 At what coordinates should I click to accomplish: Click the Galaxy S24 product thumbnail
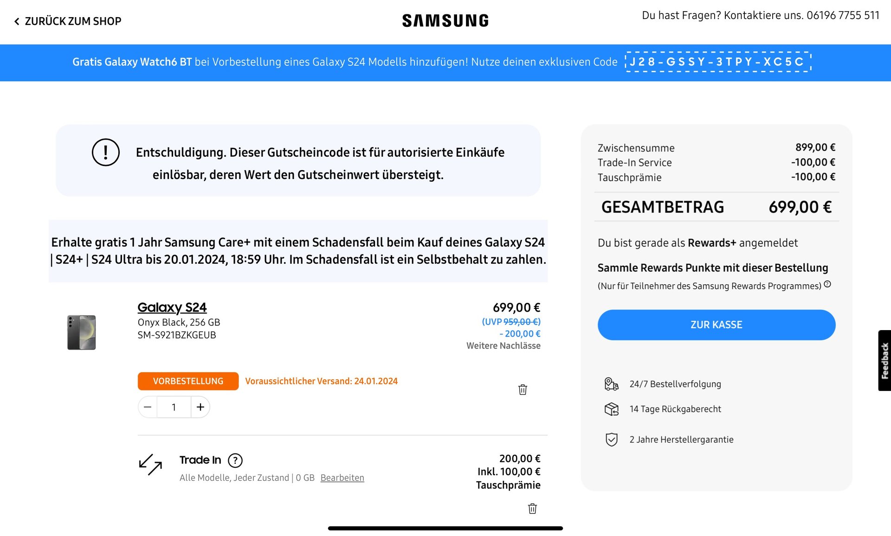[82, 332]
